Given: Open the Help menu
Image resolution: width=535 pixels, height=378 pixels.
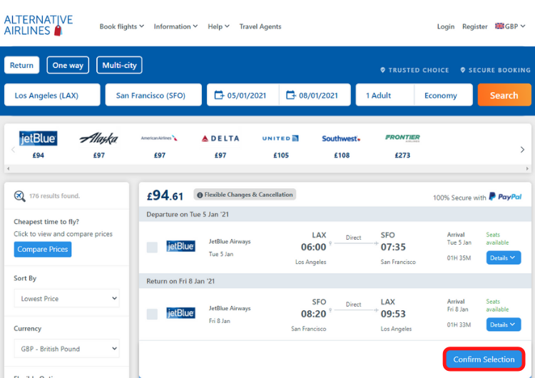Looking at the screenshot, I should point(219,26).
